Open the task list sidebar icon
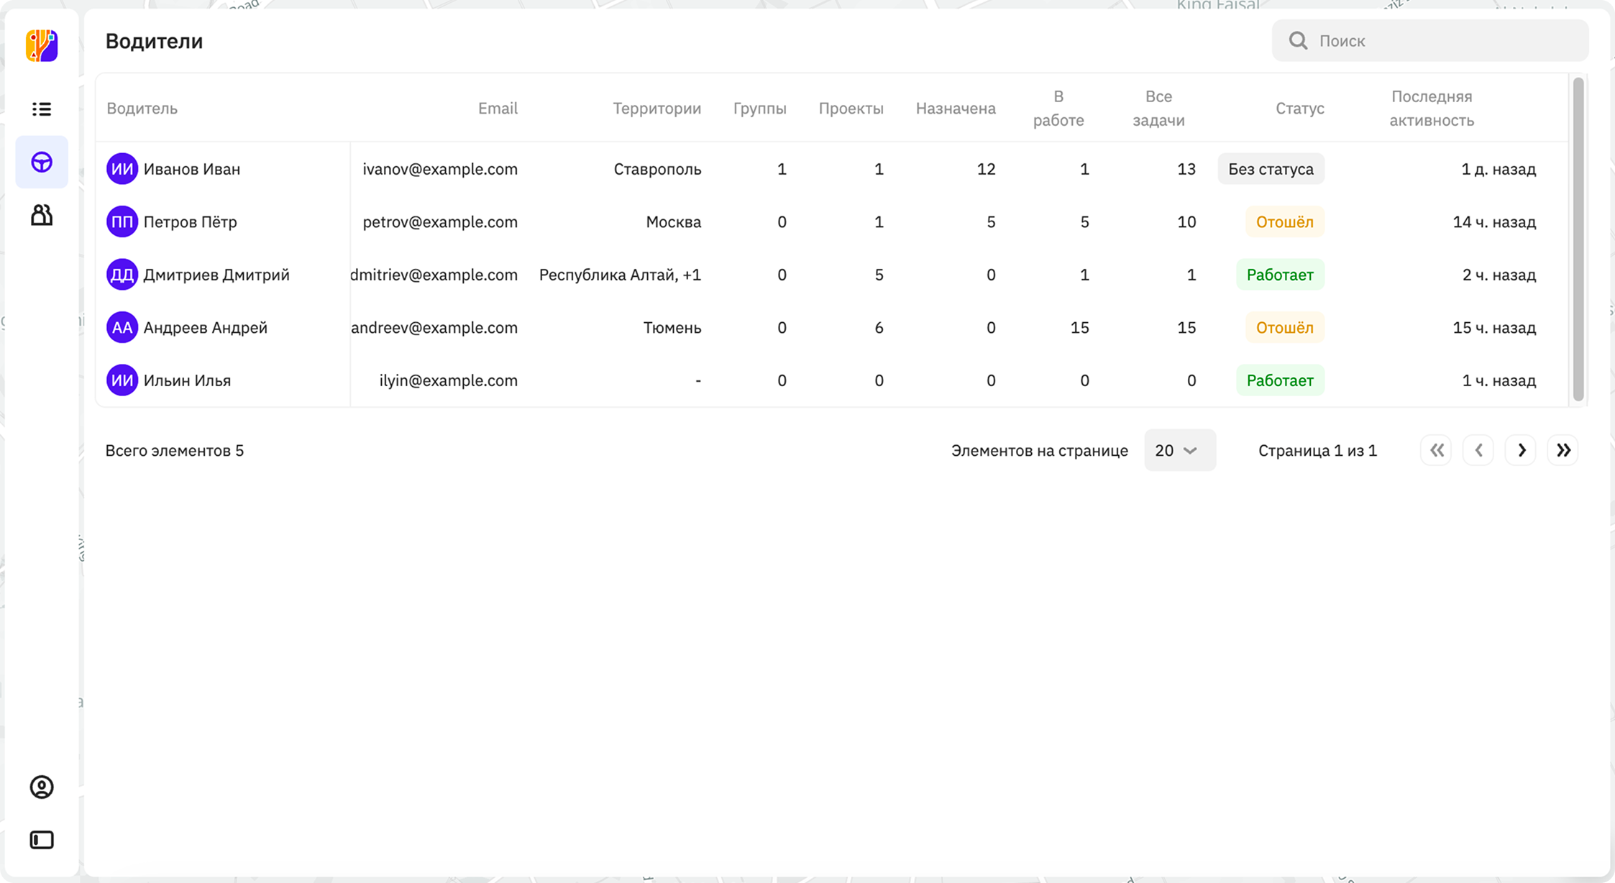Image resolution: width=1615 pixels, height=883 pixels. pos(42,109)
